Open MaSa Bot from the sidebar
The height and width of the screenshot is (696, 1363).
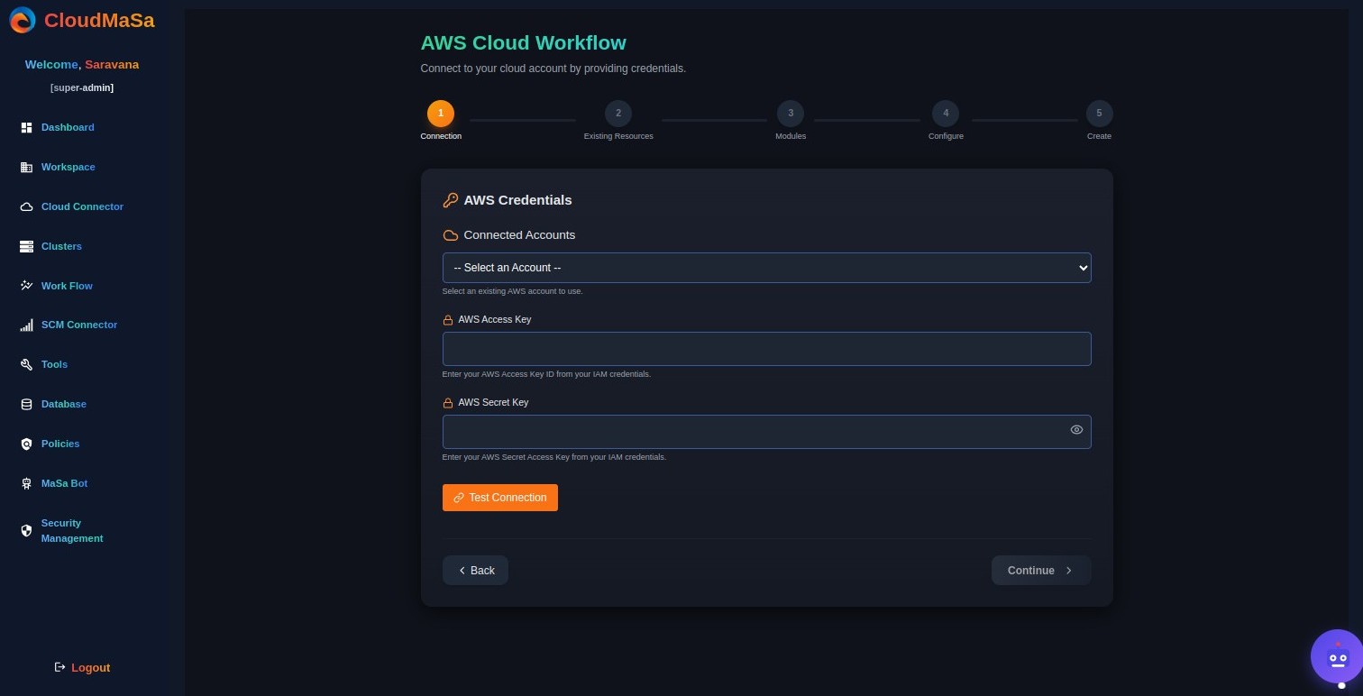(x=64, y=483)
